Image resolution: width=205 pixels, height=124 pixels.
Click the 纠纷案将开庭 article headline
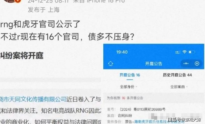click(x=22, y=55)
